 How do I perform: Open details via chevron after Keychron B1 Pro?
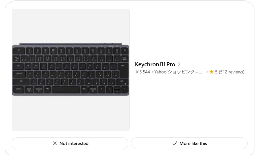[178, 64]
